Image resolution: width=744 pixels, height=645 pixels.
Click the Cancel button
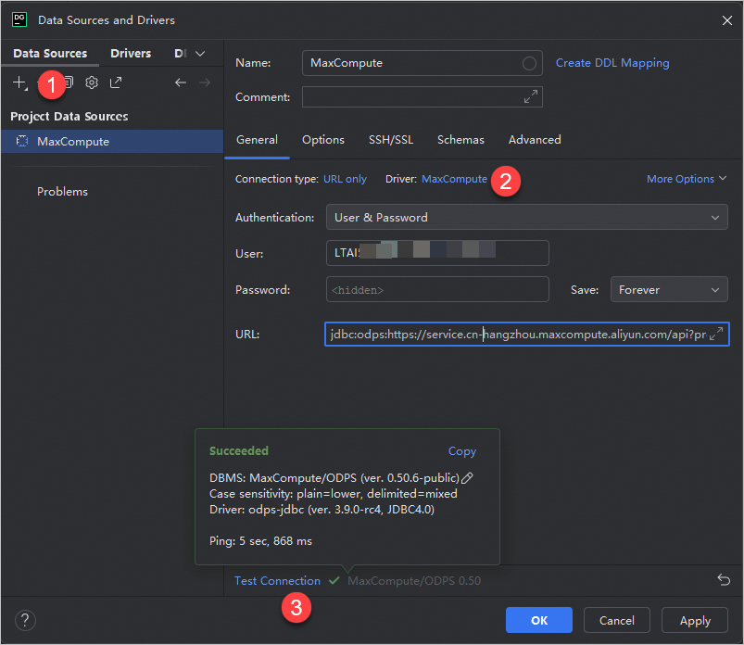pos(616,620)
